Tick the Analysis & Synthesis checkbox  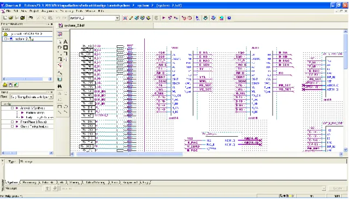[12, 108]
